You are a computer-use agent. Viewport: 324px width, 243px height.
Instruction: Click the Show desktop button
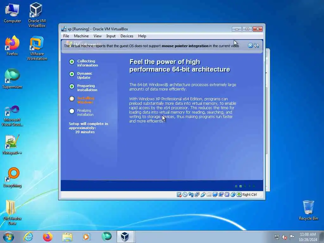pyautogui.click(x=322, y=237)
